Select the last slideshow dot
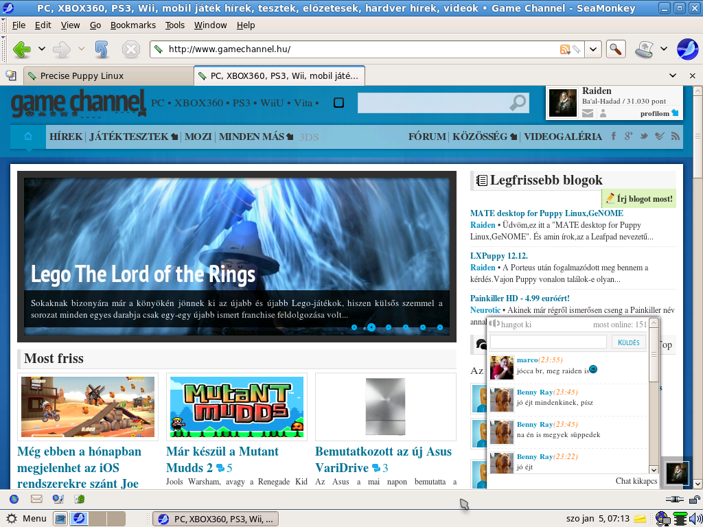 [440, 327]
